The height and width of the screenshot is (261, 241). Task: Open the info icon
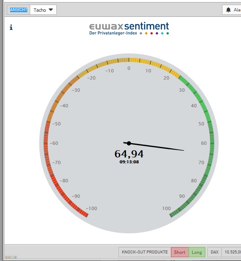[11, 27]
